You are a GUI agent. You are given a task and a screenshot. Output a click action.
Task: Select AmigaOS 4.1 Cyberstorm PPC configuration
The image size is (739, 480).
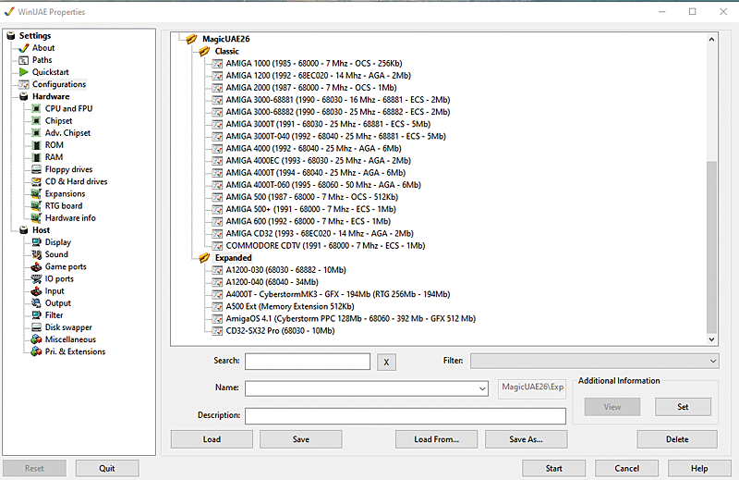[350, 318]
